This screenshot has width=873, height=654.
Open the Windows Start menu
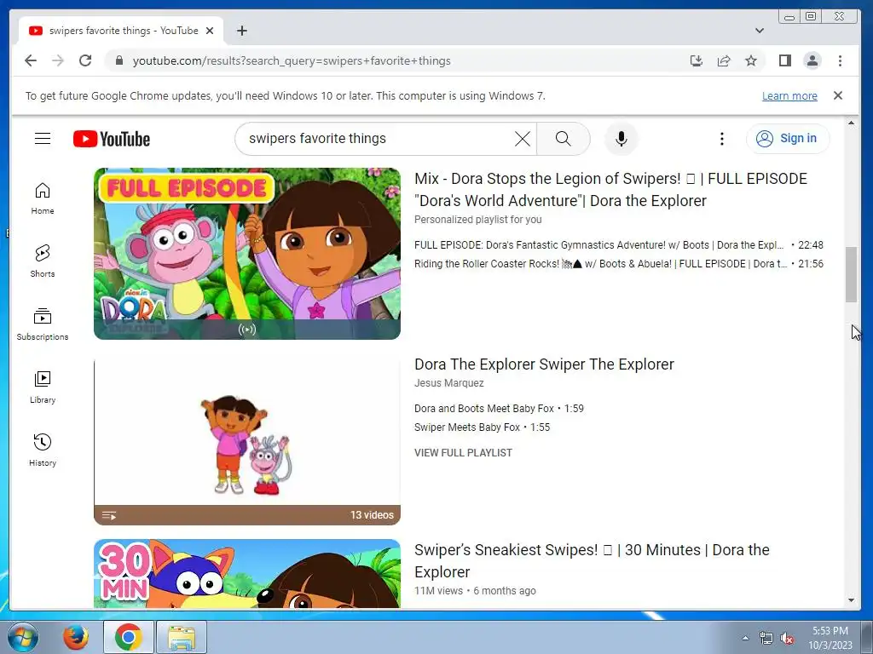[22, 637]
